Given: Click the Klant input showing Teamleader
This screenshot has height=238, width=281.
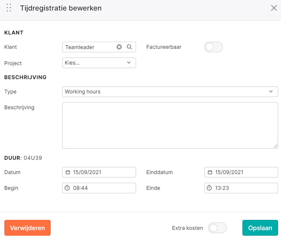Looking at the screenshot, I should coord(89,47).
